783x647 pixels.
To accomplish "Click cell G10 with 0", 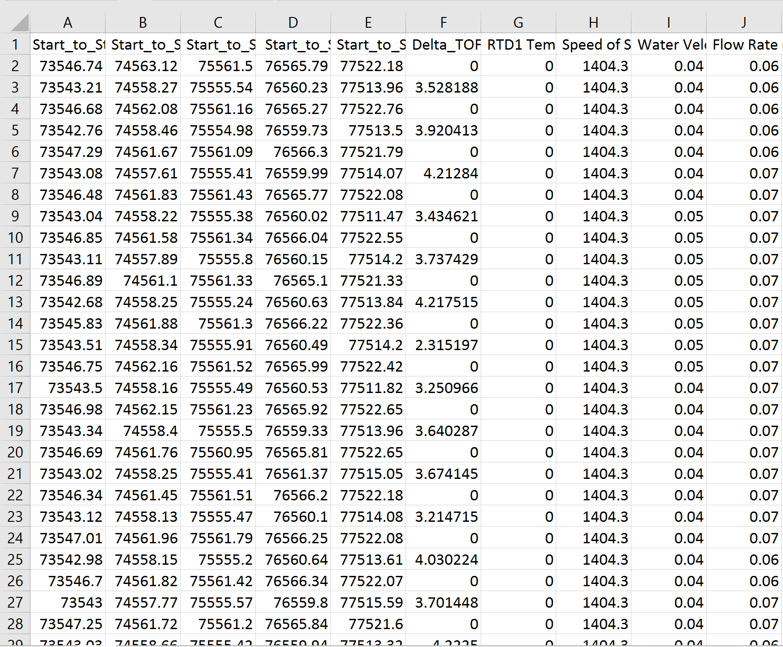I will [518, 237].
